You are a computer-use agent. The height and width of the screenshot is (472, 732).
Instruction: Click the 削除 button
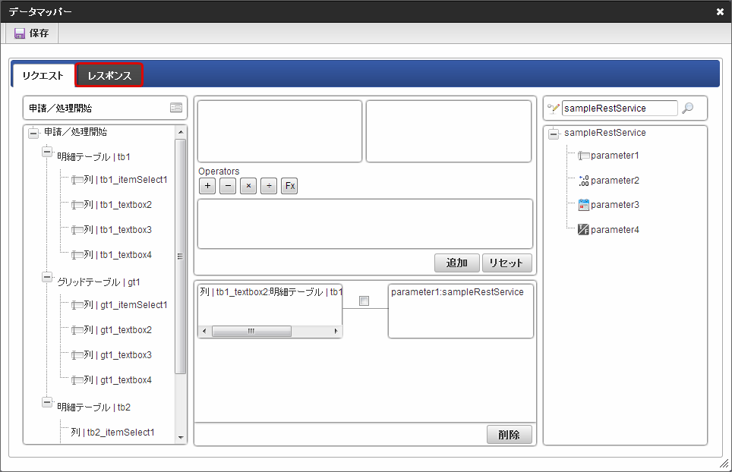click(509, 435)
